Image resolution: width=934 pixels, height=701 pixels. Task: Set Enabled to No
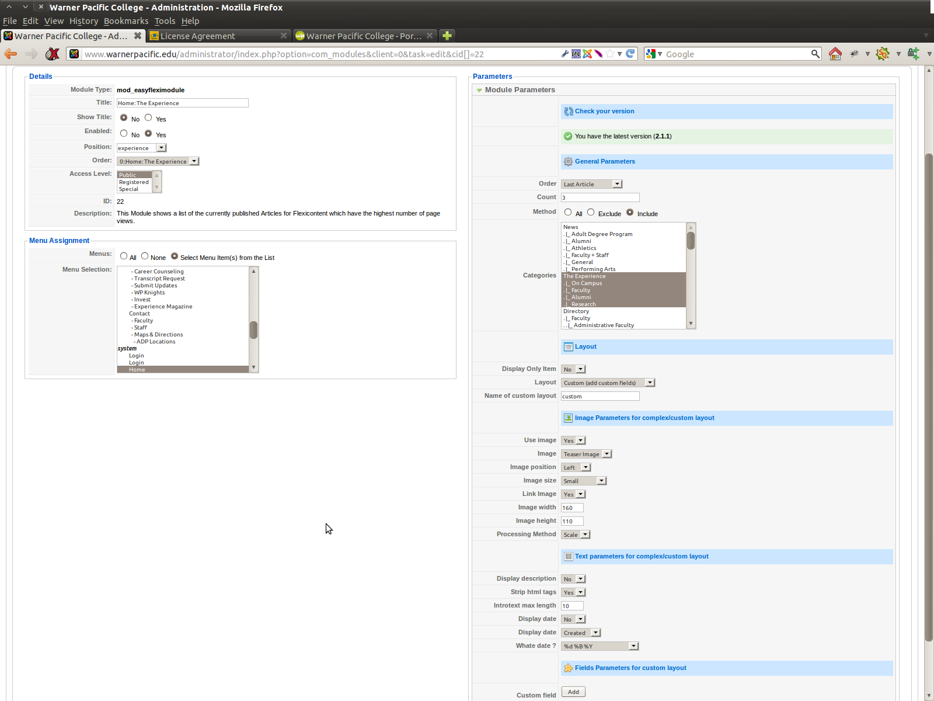124,134
